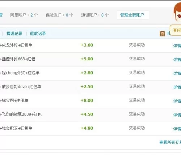Click the amount +5.00

[87, 59]
